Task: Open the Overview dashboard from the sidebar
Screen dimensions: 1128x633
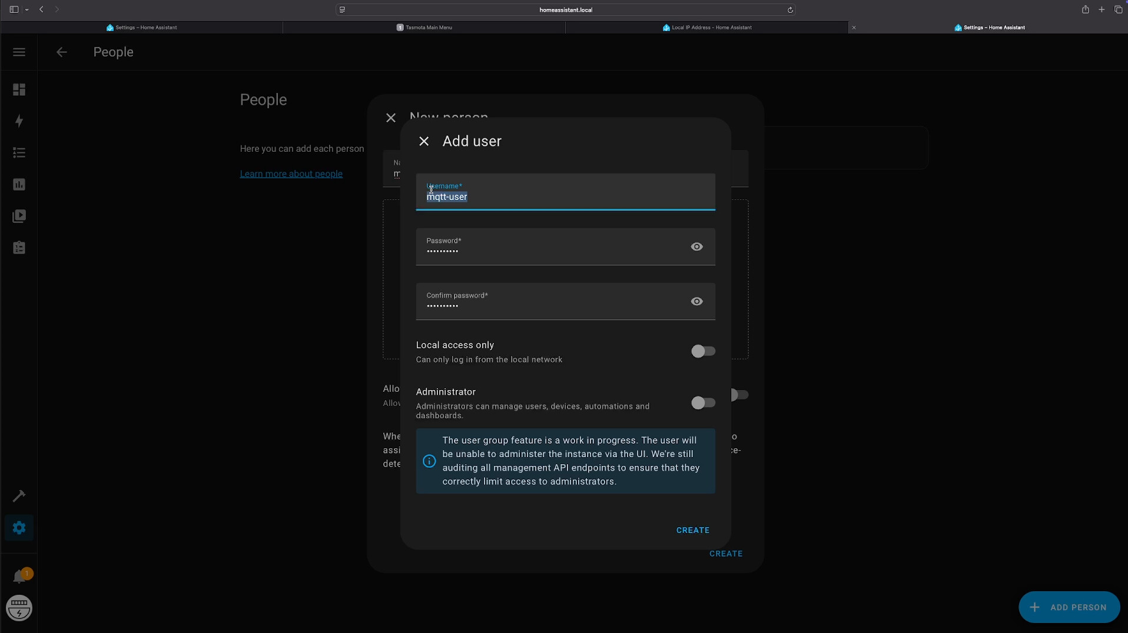Action: [x=19, y=89]
